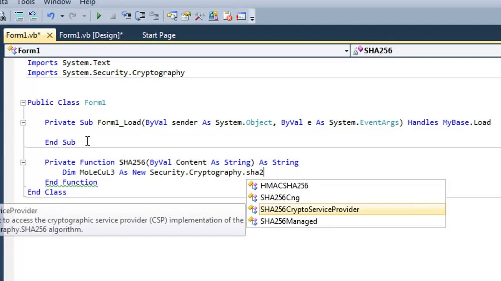Click Form1_Load in the Sub declaration
Screen dimensions: 501x281
(119, 123)
